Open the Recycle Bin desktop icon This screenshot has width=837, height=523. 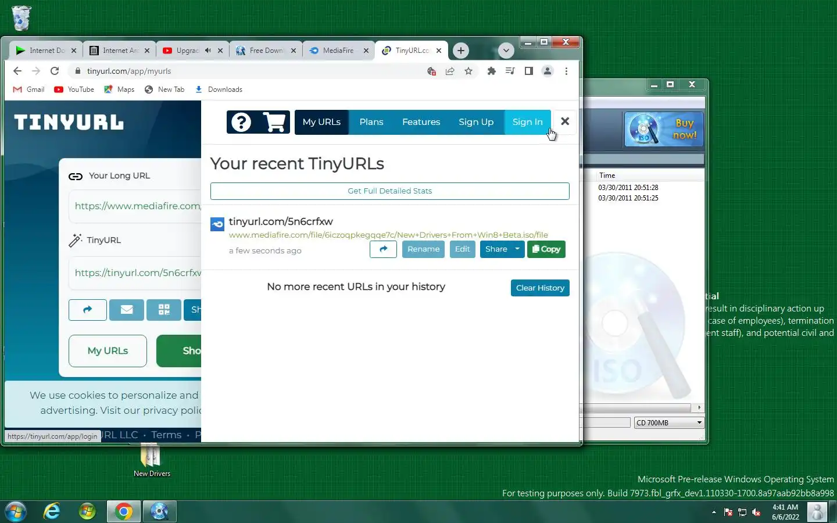[21, 18]
